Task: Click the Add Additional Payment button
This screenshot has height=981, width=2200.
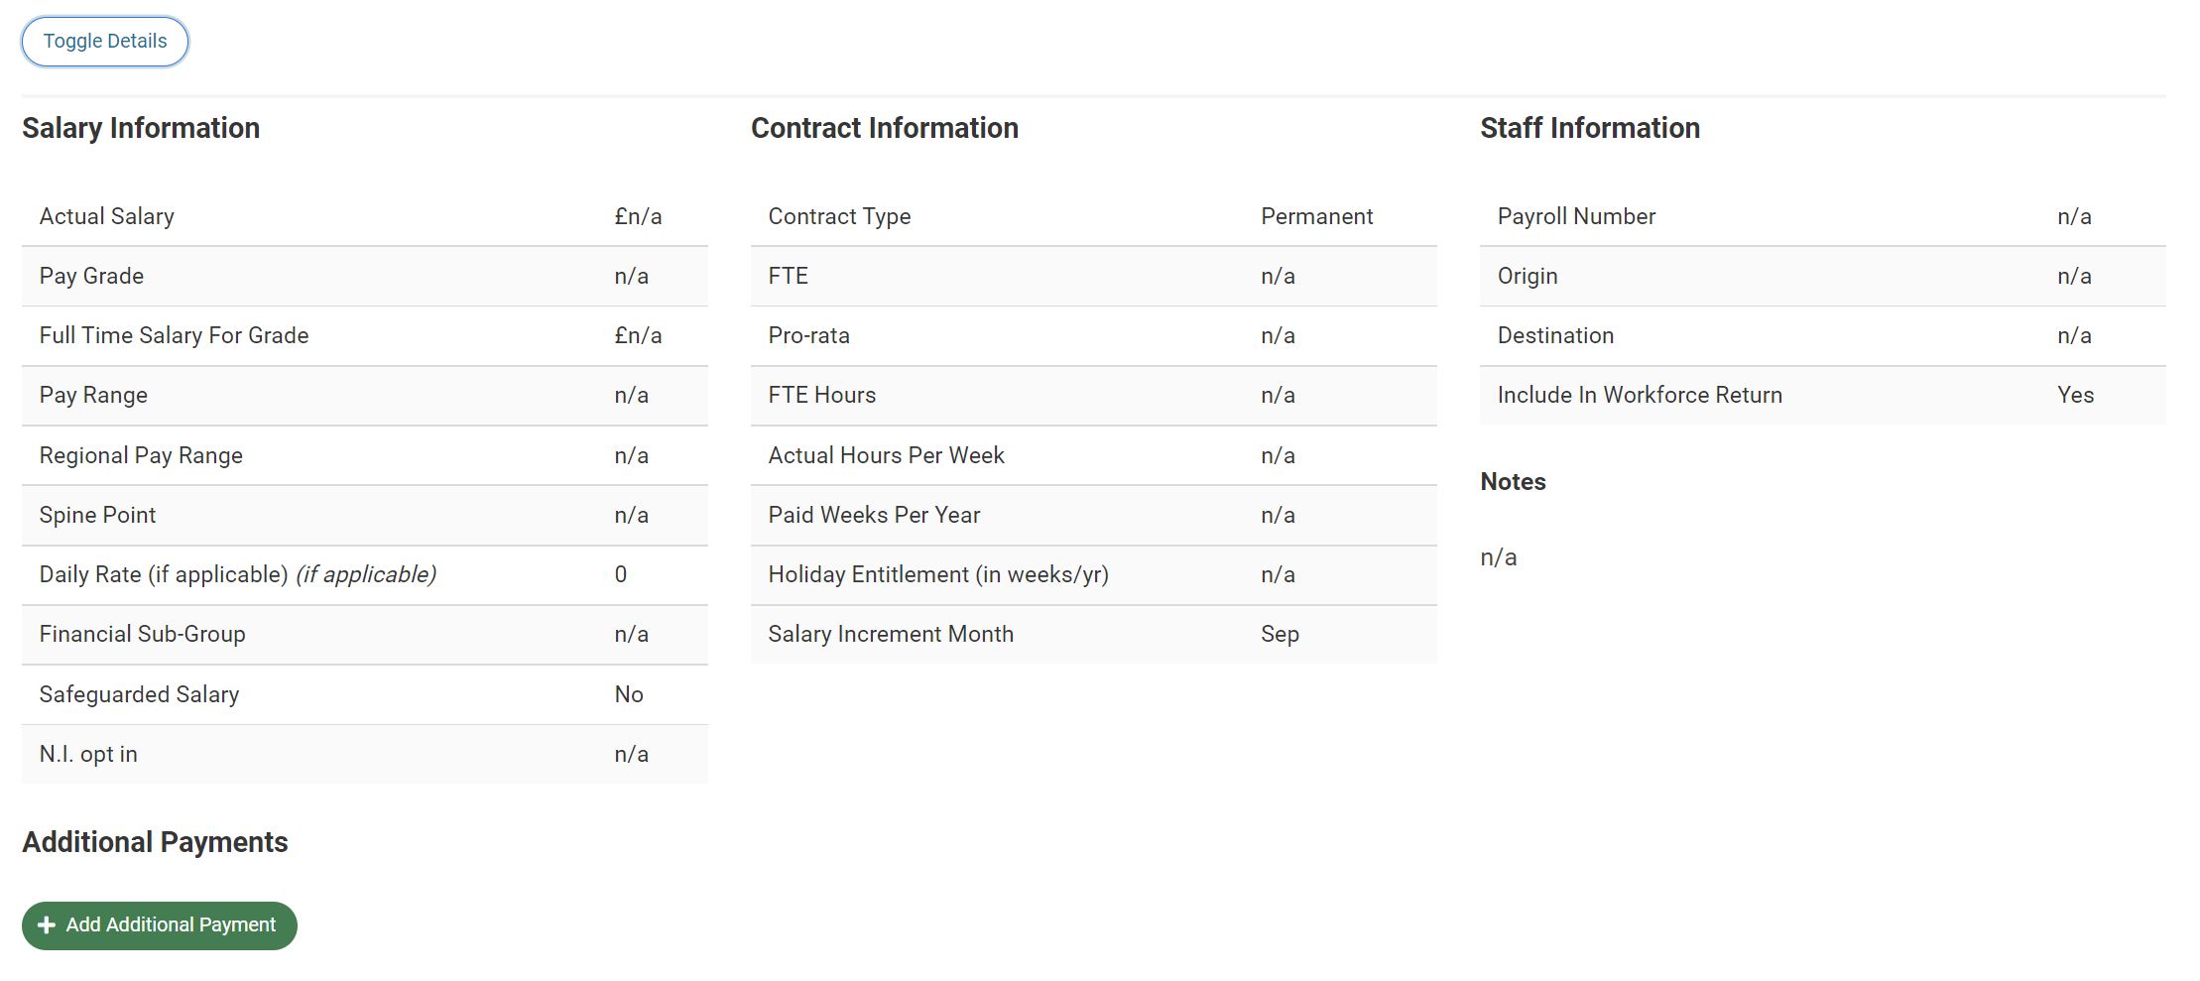Action: click(159, 924)
